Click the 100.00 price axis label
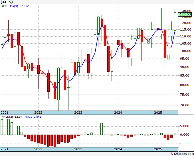Image resolution: width=194 pixels, height=156 pixels. click(185, 51)
